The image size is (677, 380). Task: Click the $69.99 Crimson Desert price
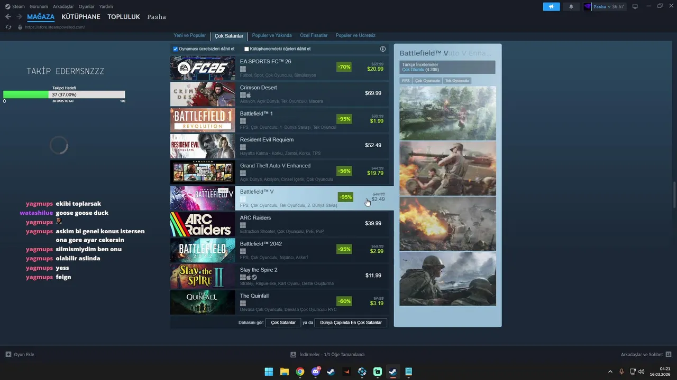373,93
